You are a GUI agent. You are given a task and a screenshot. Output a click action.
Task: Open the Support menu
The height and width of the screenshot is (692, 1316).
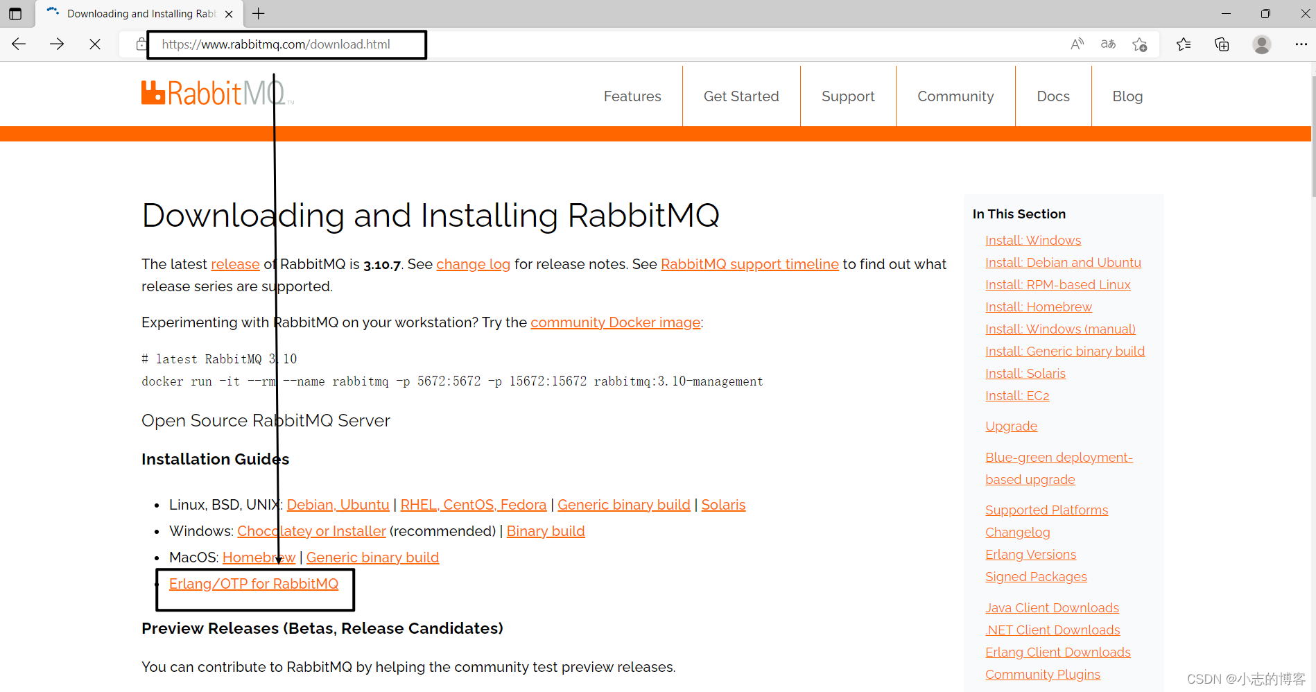(848, 96)
